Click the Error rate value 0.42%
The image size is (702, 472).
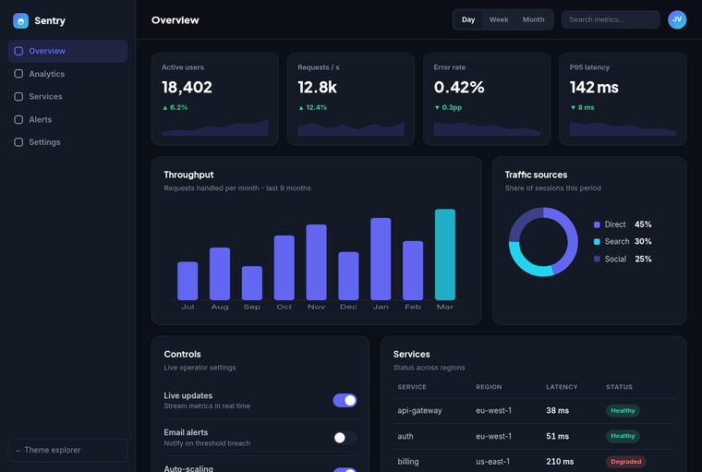pyautogui.click(x=459, y=88)
